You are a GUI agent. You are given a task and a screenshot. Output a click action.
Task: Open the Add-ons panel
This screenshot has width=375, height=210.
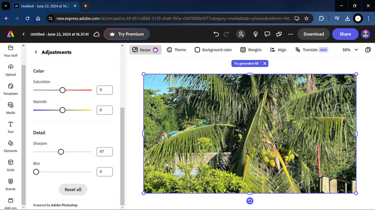11,204
